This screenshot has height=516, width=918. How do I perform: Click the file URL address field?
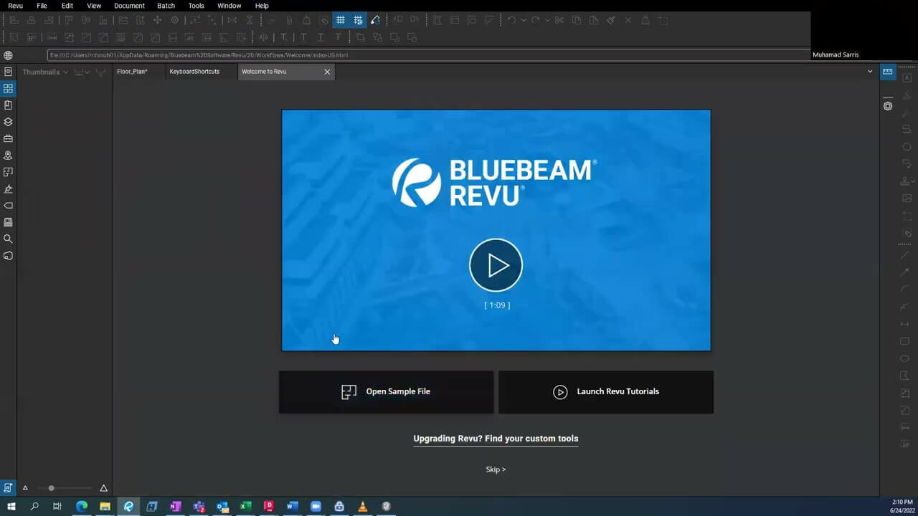(x=429, y=55)
